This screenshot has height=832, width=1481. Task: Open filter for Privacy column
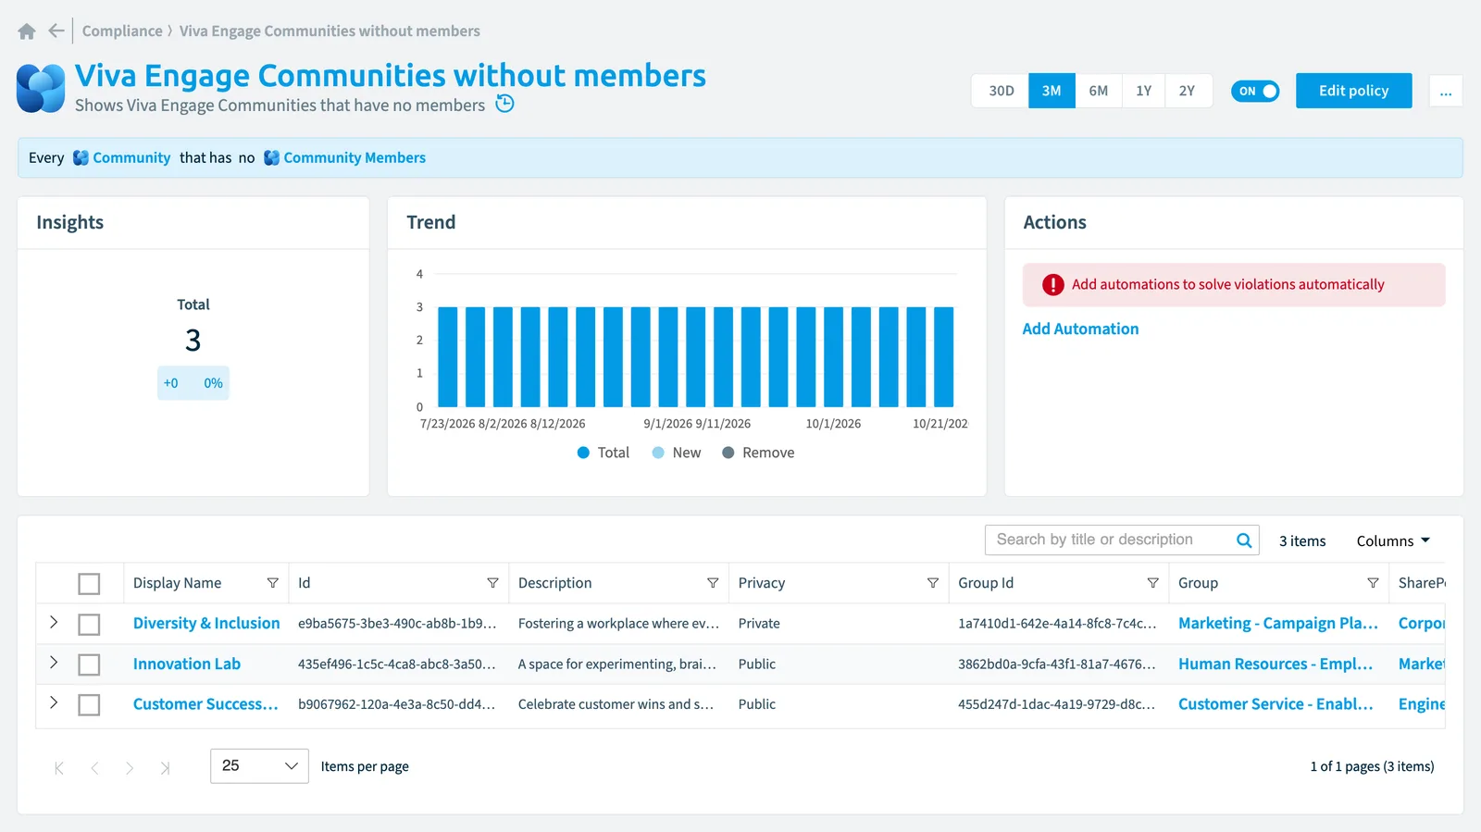tap(933, 583)
